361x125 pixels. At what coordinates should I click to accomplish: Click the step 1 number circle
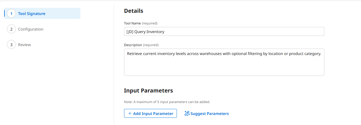[11, 14]
